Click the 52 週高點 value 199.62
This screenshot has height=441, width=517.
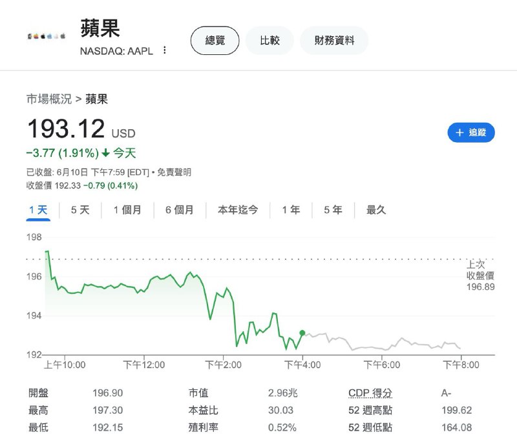(x=457, y=411)
